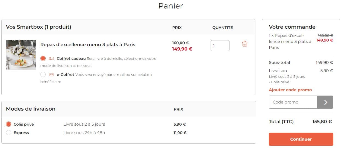
Task: Click the 11,90 € Express price
Action: click(180, 133)
